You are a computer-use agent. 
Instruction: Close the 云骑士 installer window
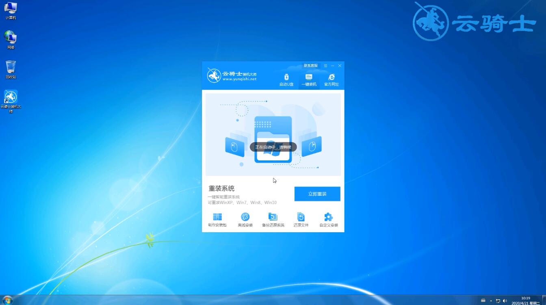pyautogui.click(x=340, y=66)
